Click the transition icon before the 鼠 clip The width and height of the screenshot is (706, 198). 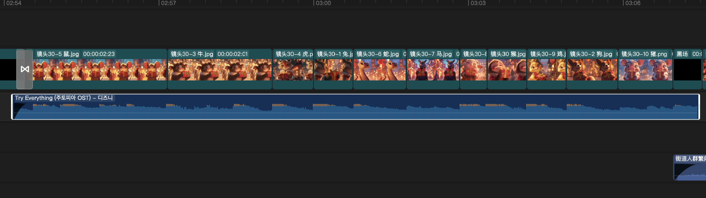(25, 69)
